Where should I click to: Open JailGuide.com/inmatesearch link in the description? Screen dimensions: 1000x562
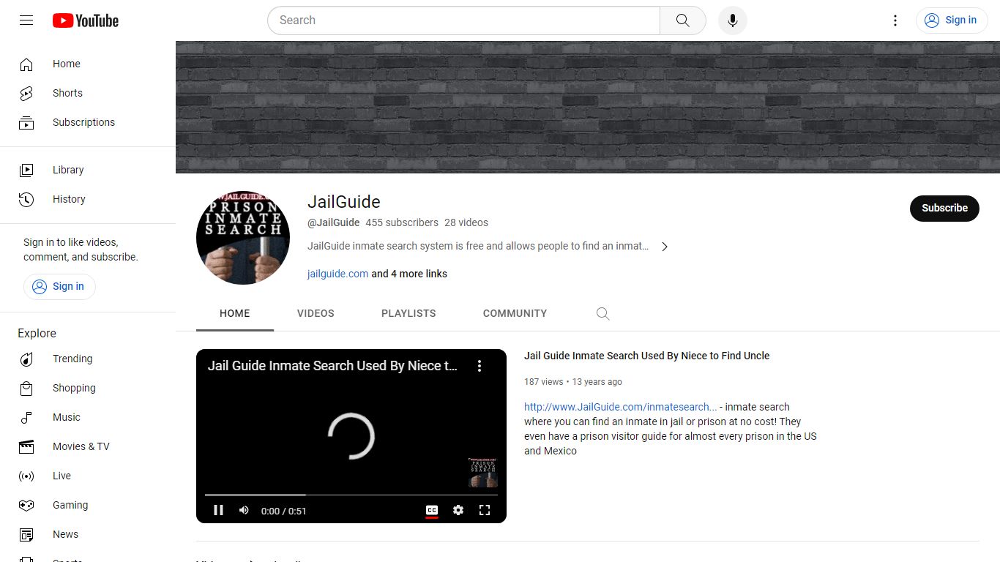[x=620, y=407]
